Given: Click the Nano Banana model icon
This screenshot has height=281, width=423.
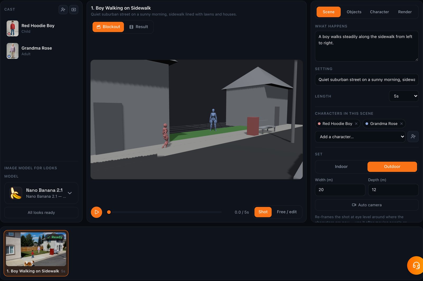Looking at the screenshot, I should (16, 193).
